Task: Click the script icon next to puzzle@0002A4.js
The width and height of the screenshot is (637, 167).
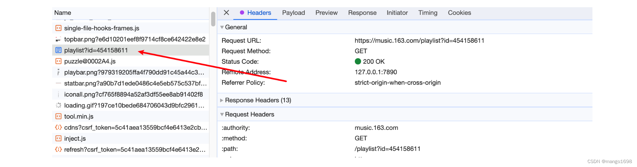Action: click(58, 61)
